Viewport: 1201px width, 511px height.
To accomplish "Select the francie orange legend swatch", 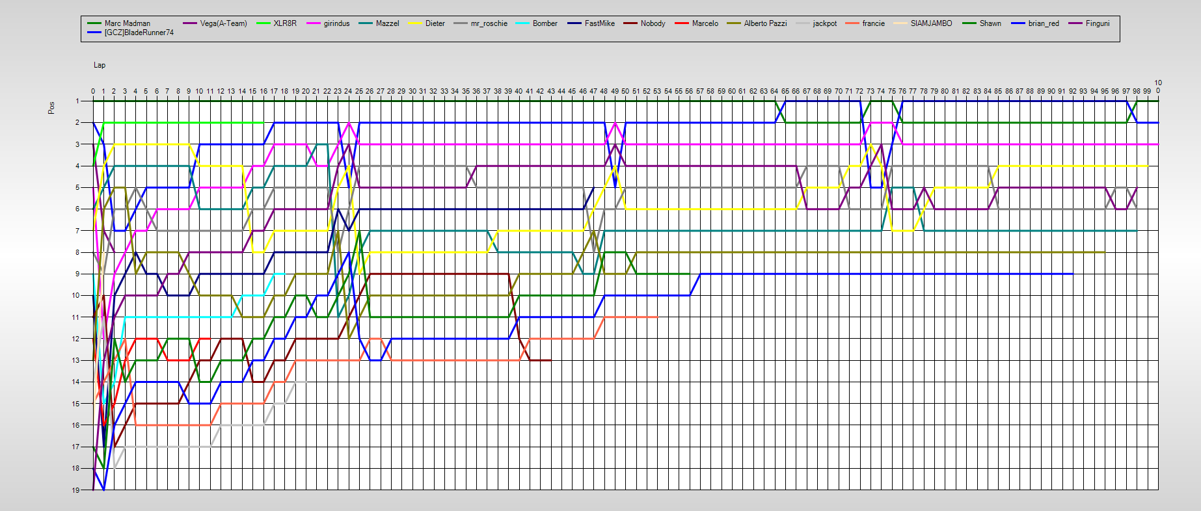I will [852, 23].
